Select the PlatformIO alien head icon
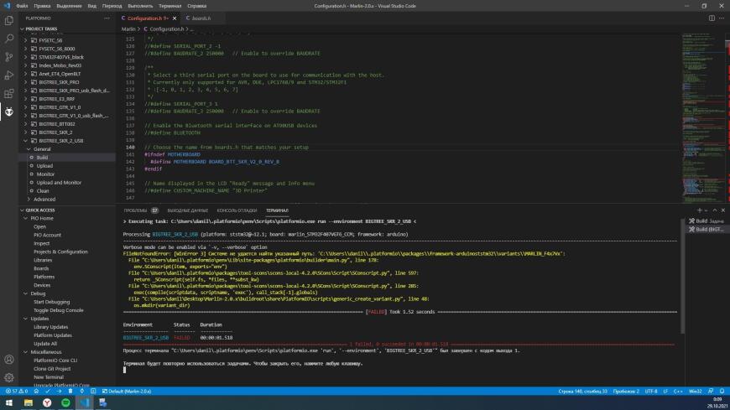This screenshot has height=410, width=730. 9,112
